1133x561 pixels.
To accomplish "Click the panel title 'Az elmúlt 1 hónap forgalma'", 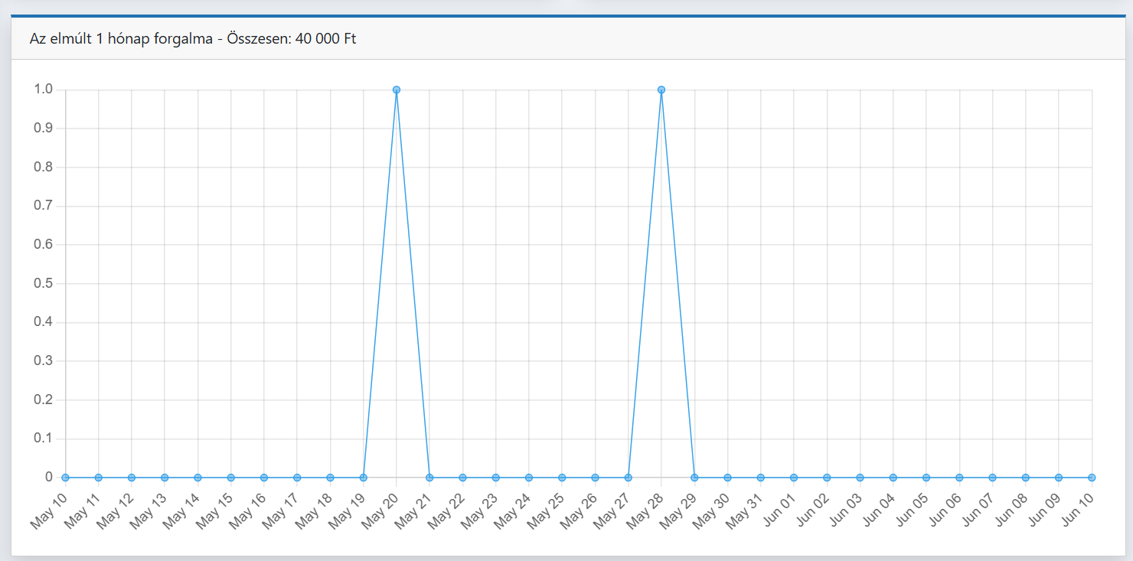I will point(121,39).
